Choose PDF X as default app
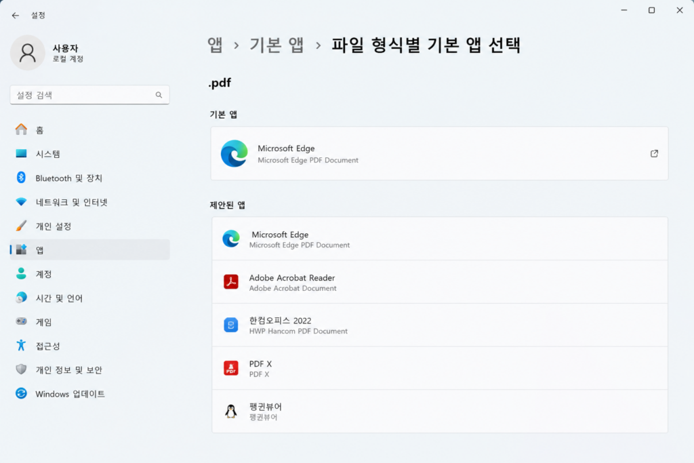This screenshot has width=694, height=463. [x=439, y=368]
